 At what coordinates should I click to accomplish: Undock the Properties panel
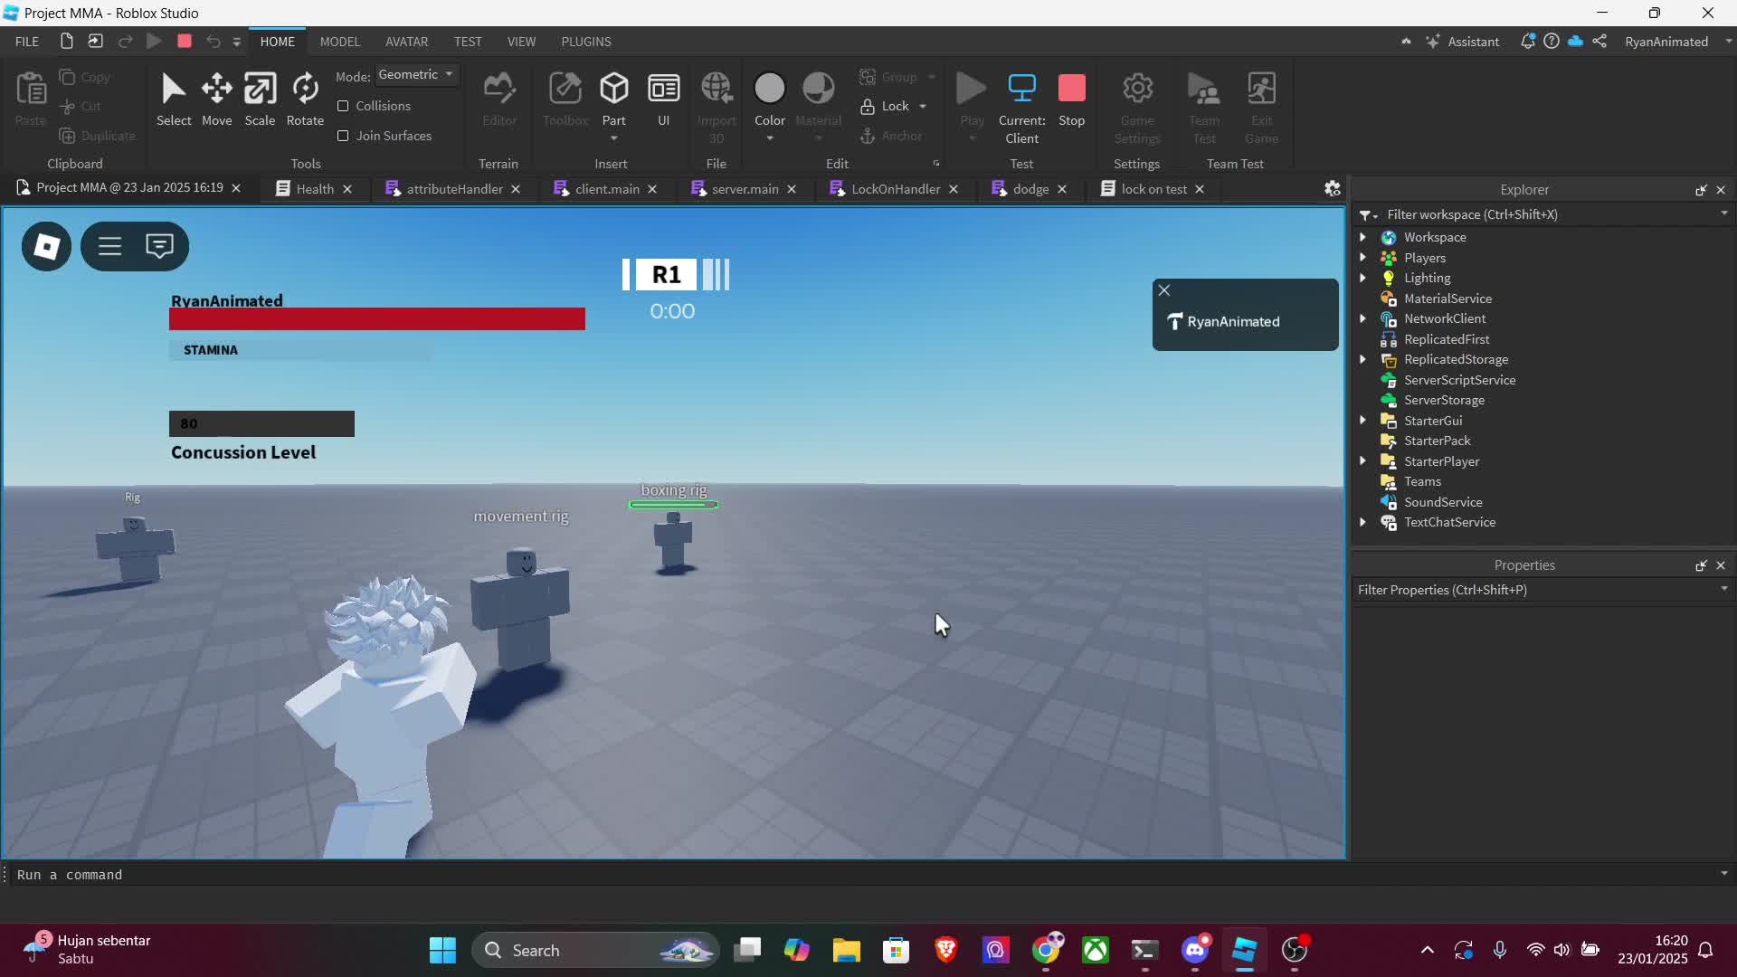pyautogui.click(x=1701, y=565)
